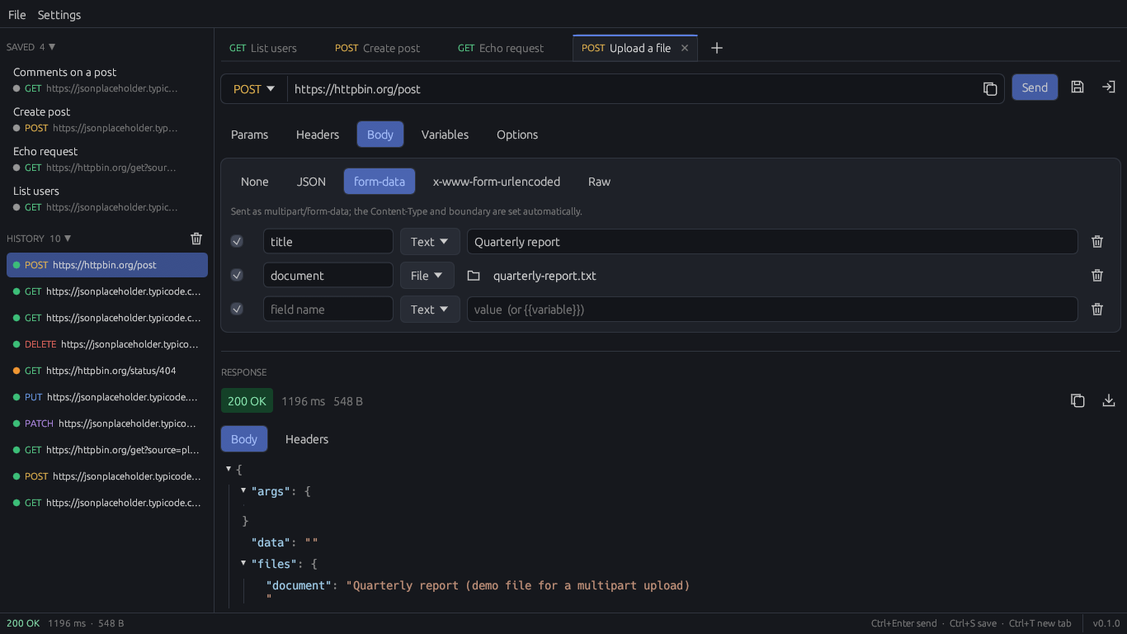Click the document field name input
This screenshot has height=634, width=1127.
tap(328, 276)
